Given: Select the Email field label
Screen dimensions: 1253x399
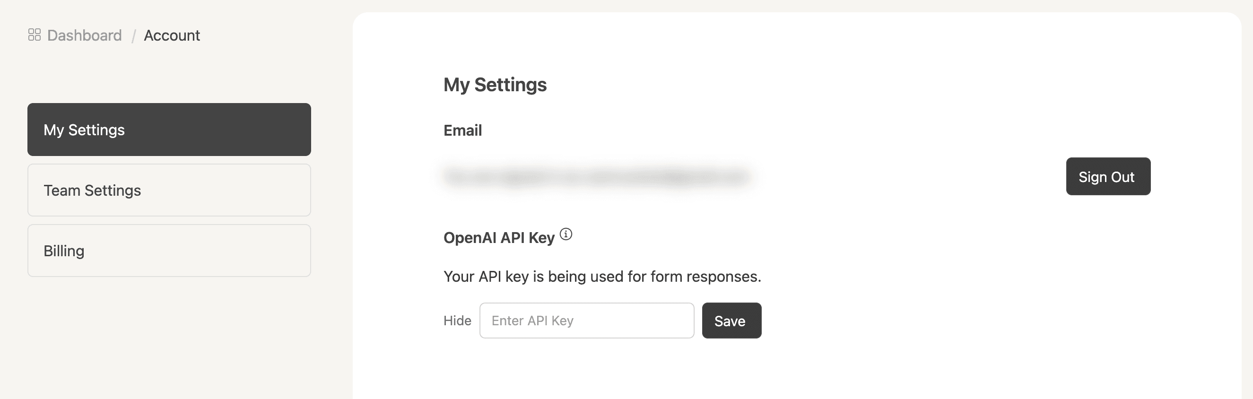Looking at the screenshot, I should click(x=461, y=130).
